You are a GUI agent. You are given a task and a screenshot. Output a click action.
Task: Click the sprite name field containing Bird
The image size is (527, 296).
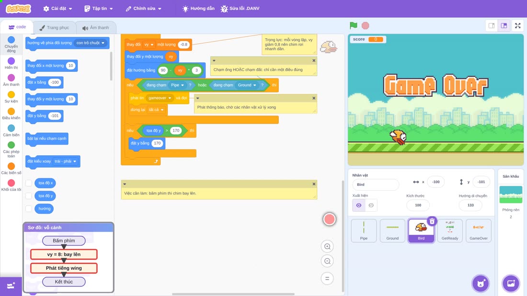pos(376,184)
